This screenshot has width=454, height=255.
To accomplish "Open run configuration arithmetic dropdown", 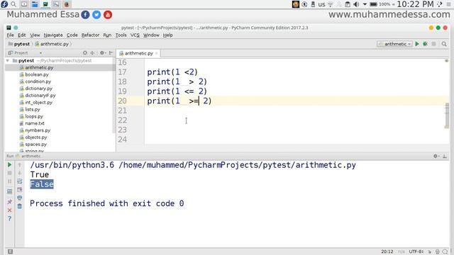I will click(x=394, y=44).
